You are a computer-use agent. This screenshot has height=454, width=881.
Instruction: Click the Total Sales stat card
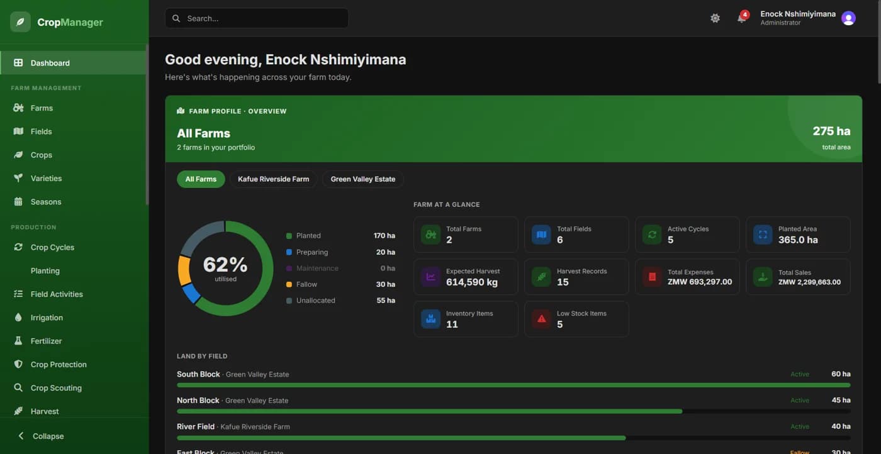(x=798, y=277)
